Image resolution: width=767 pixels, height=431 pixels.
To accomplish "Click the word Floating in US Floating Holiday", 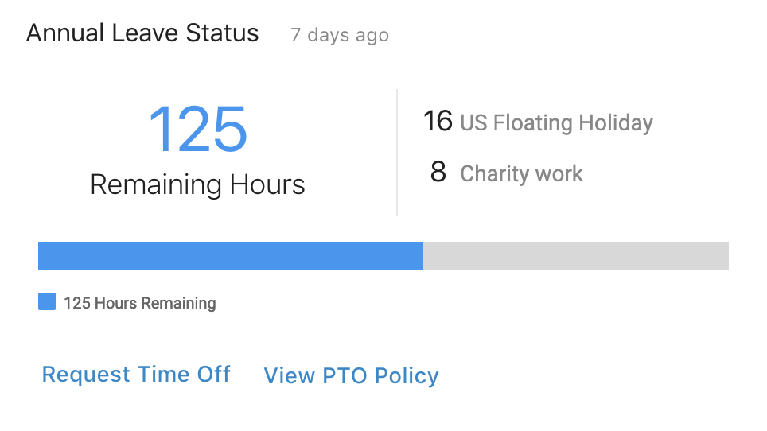I will click(x=533, y=123).
